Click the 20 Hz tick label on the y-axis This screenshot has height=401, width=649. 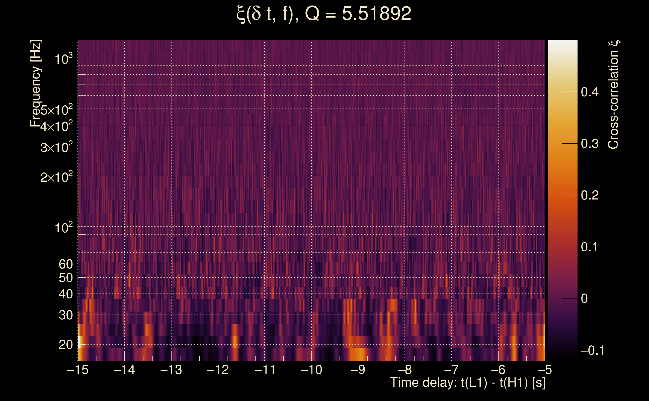pyautogui.click(x=65, y=345)
